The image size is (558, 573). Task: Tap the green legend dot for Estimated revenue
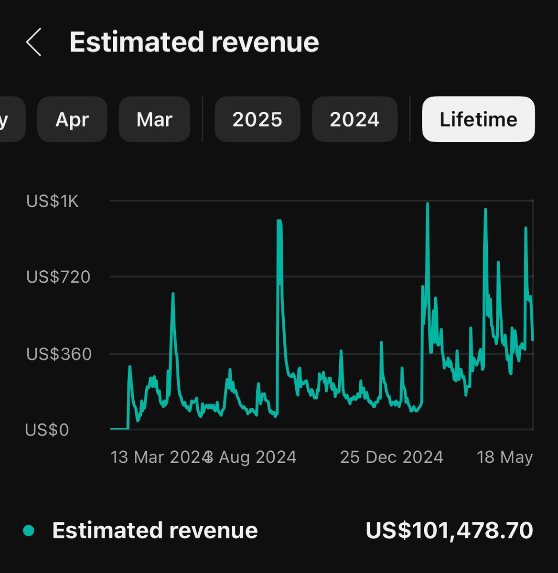click(x=30, y=530)
